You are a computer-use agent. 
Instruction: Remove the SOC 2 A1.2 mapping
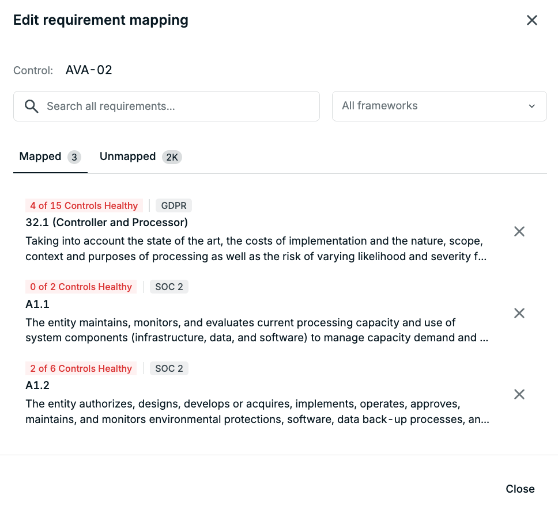point(519,394)
